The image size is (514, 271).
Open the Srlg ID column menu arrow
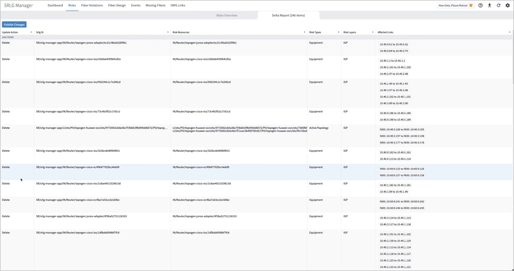tap(168, 32)
